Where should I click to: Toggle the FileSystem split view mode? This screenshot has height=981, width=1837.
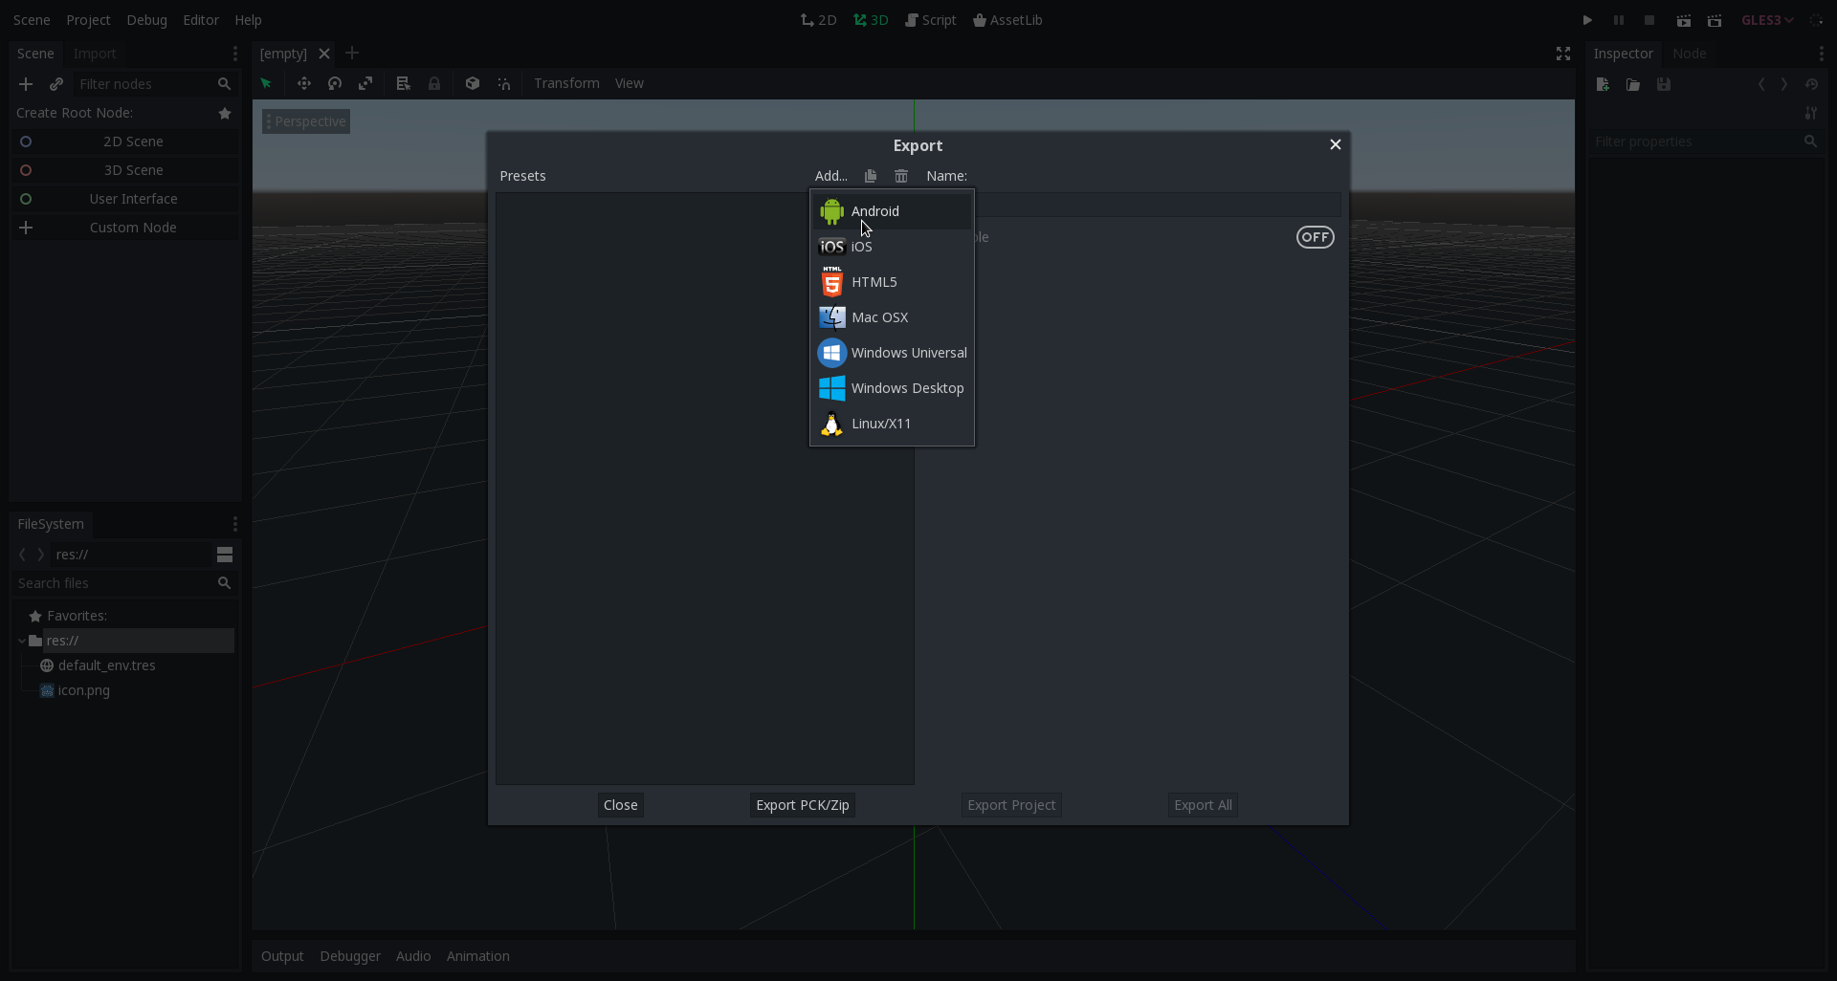225,555
